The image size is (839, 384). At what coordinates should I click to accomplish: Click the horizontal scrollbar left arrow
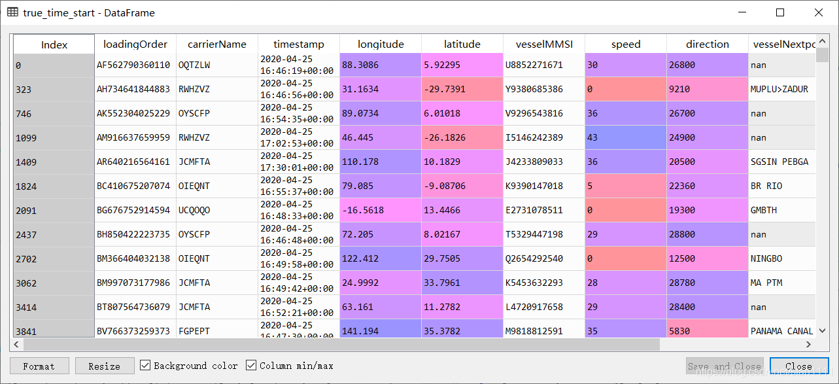coord(18,344)
